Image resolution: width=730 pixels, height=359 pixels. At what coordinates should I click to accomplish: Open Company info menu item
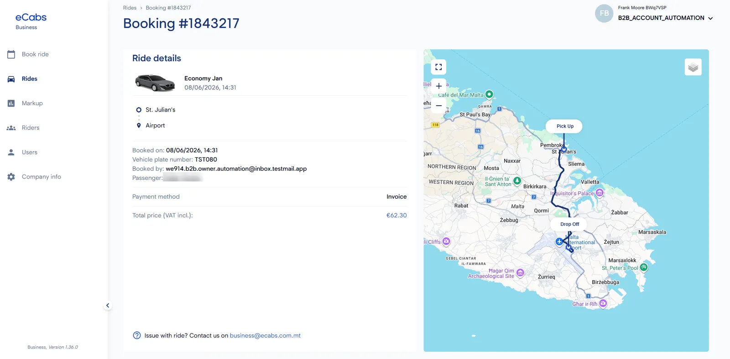point(42,177)
